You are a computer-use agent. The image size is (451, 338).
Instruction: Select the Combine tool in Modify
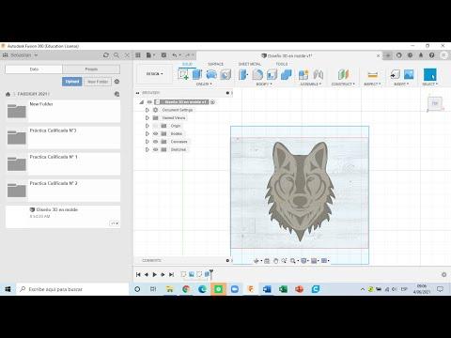pyautogui.click(x=286, y=74)
